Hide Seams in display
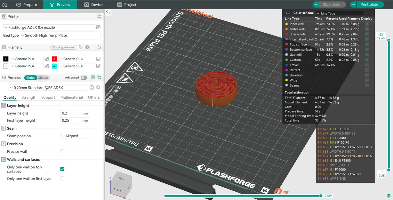 367,85
